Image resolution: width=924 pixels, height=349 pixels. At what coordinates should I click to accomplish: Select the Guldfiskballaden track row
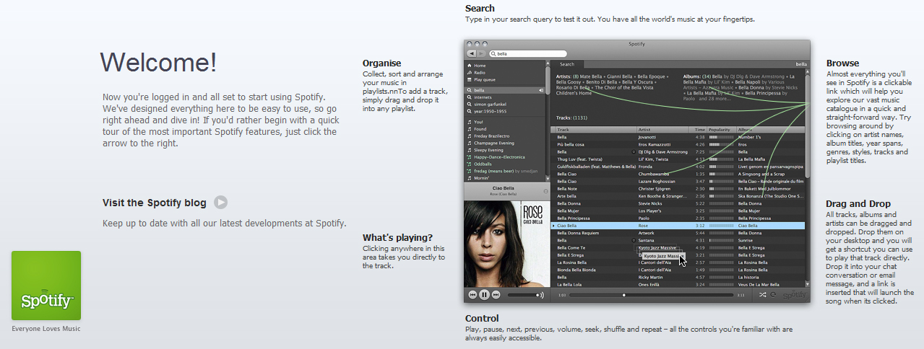pos(679,167)
